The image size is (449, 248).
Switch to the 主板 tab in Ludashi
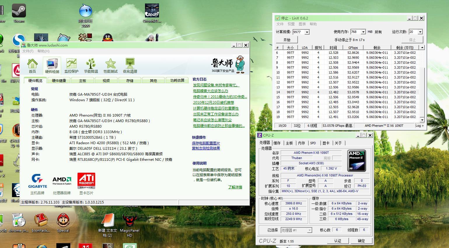point(83,81)
